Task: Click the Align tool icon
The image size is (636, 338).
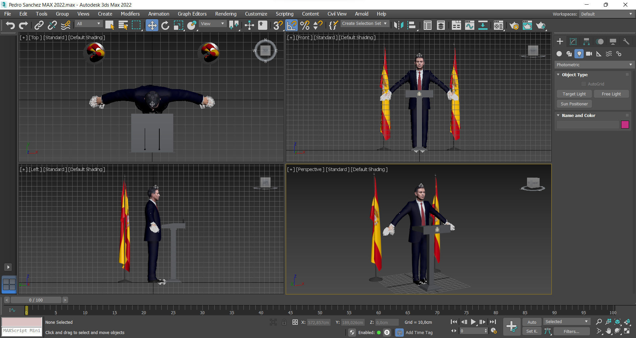Action: coord(412,25)
